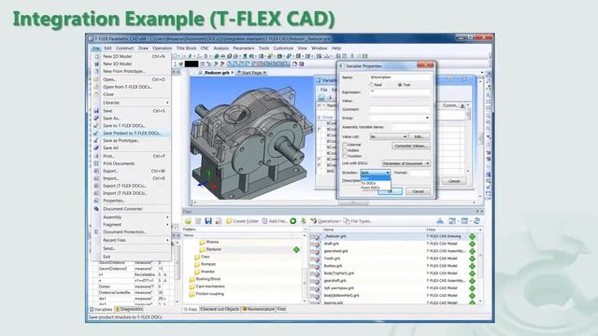Click the Save floppy icon in File menu

click(96, 111)
